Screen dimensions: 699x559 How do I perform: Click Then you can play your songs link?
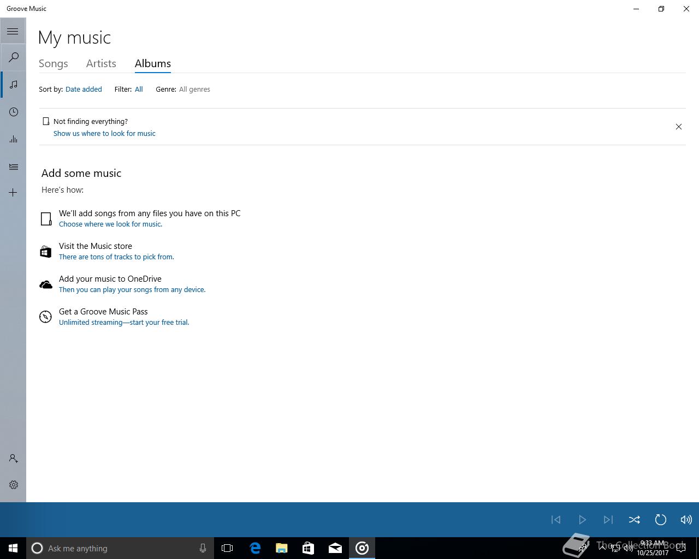pos(132,289)
